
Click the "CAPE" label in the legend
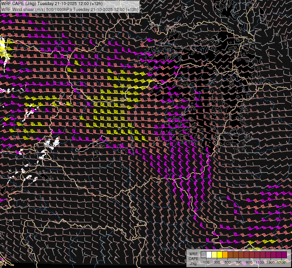coord(194,259)
